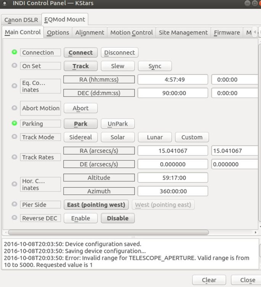
Task: Click the Pier Side status light
Action: point(14,204)
